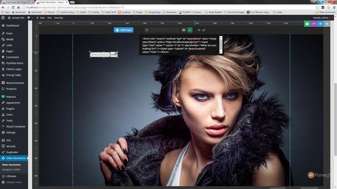Click the layer caption text input field

pos(165,30)
